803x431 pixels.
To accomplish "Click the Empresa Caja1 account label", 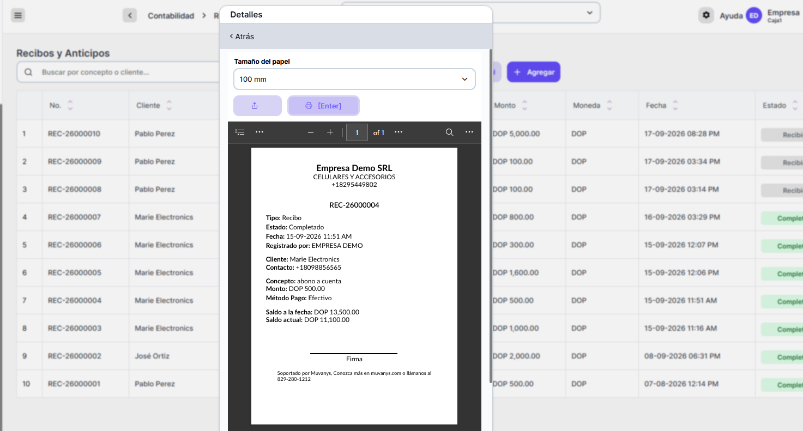I will coord(783,16).
